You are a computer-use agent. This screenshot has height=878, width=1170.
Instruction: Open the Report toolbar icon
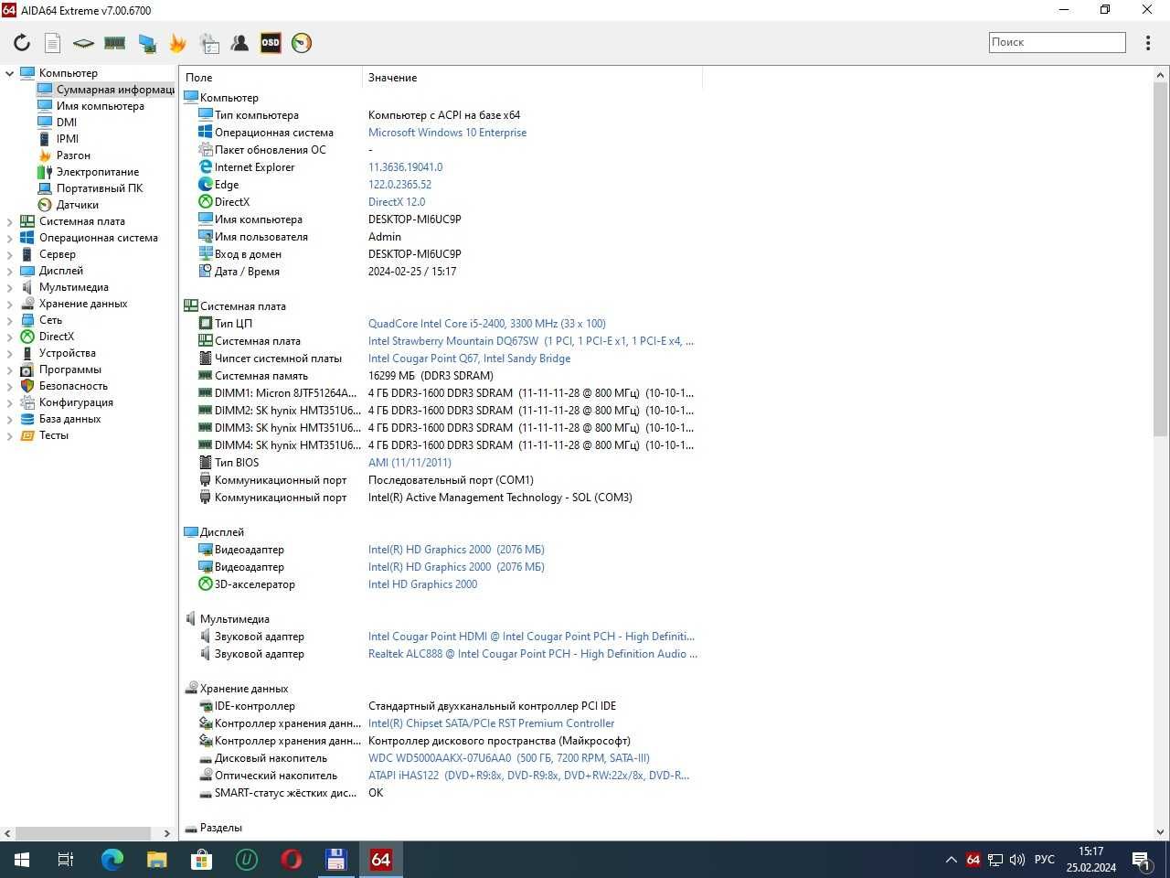click(x=53, y=42)
